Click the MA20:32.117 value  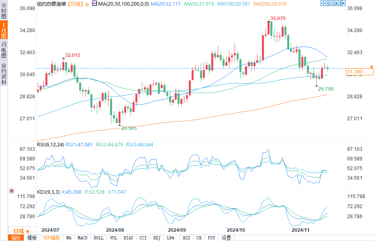pos(166,4)
